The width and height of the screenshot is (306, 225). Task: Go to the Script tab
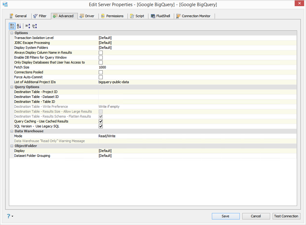(x=137, y=16)
